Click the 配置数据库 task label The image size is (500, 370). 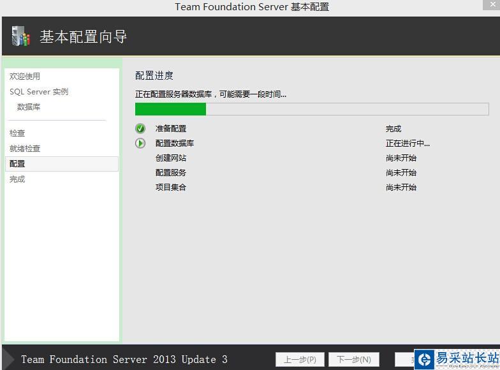tap(175, 143)
